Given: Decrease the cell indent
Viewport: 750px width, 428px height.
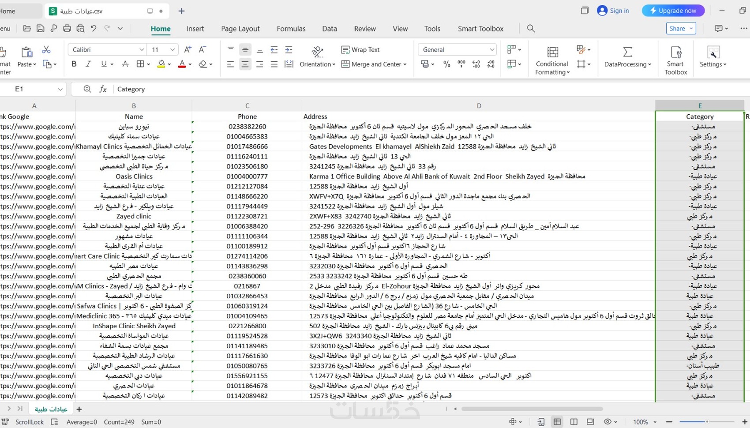Looking at the screenshot, I should click(274, 49).
